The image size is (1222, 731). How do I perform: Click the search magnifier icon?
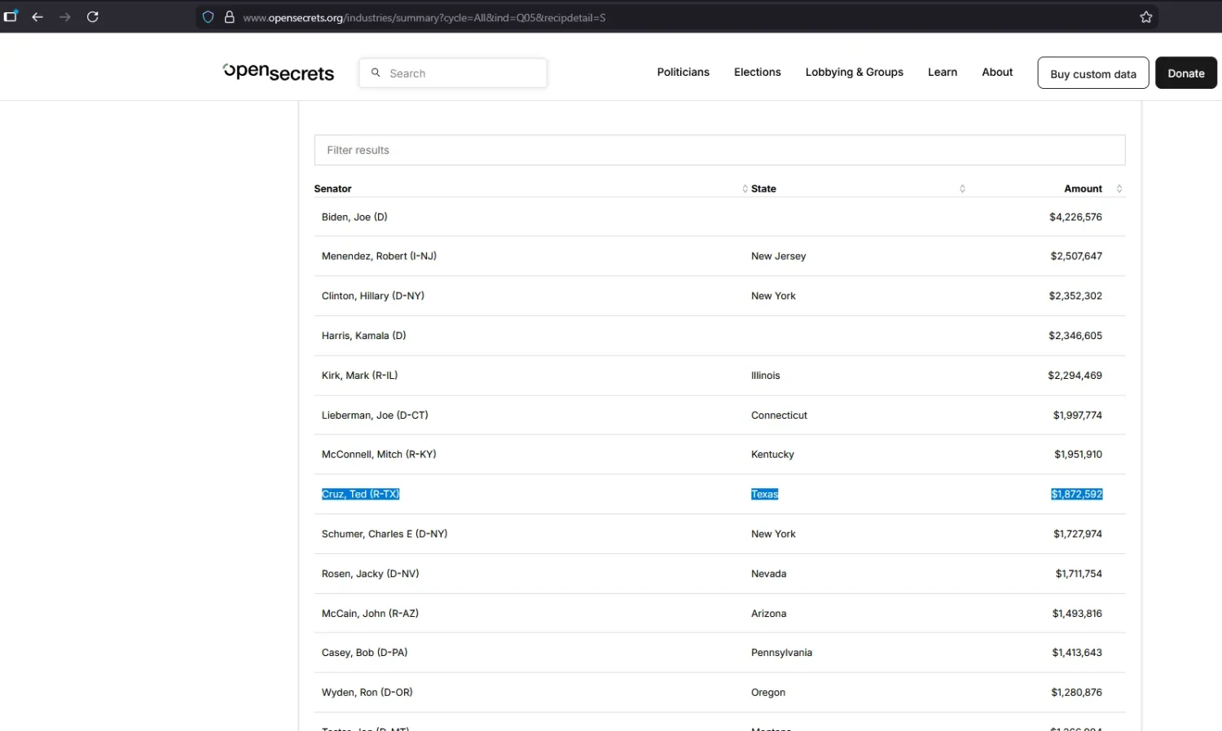tap(376, 73)
